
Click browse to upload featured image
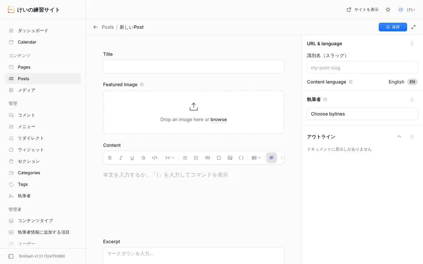[x=218, y=119]
